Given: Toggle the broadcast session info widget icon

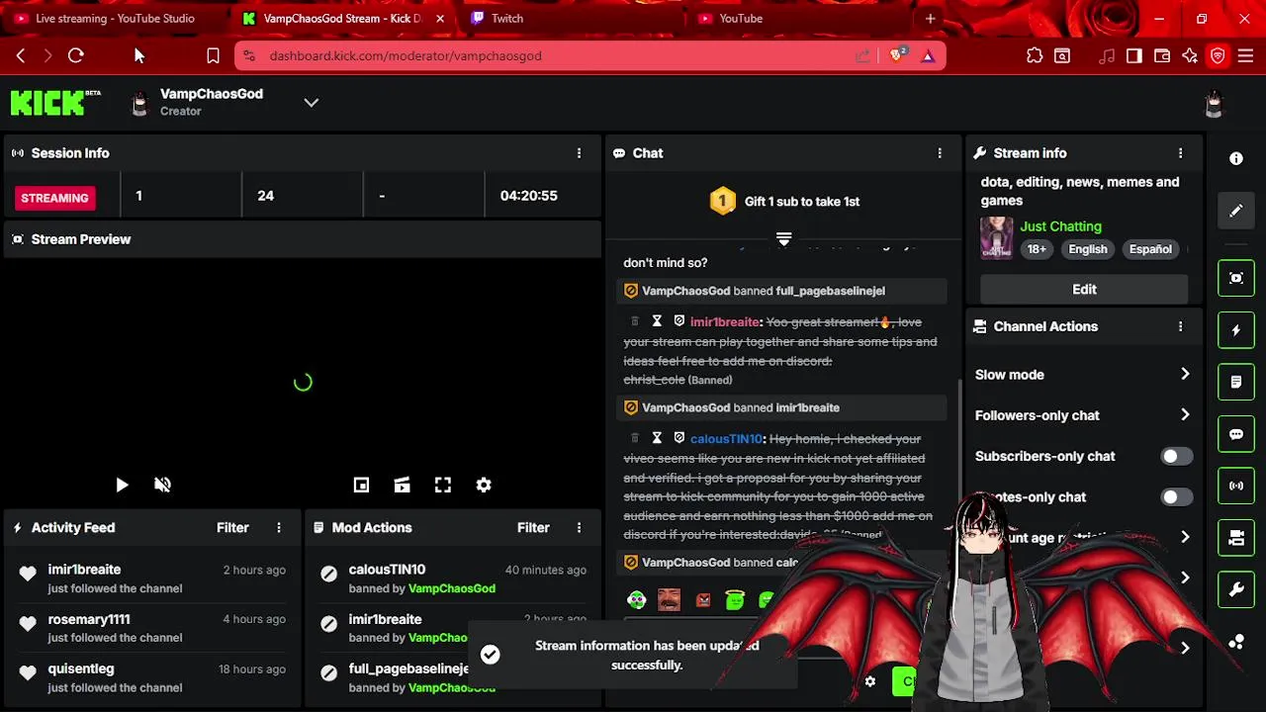Looking at the screenshot, I should coord(1236,486).
